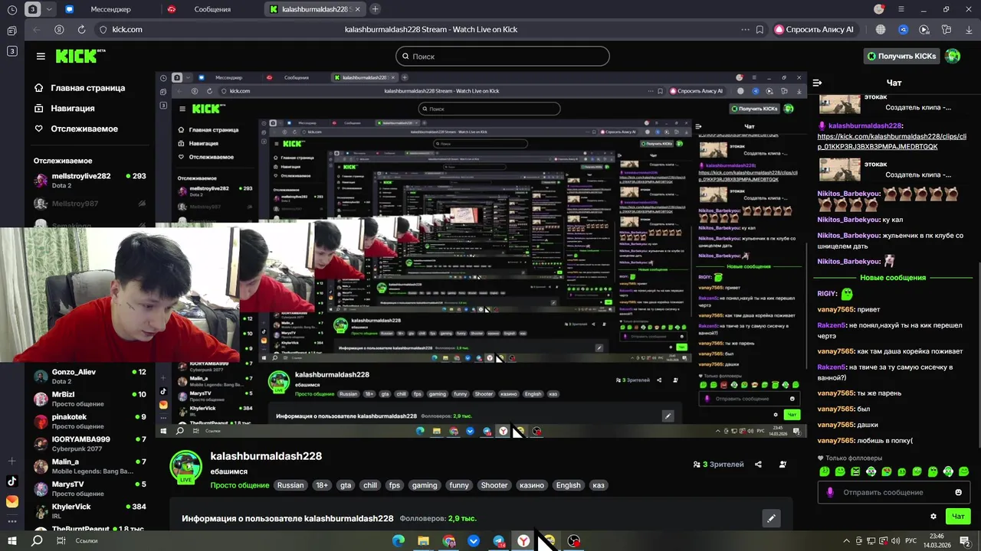Open "Отслеживаемое" in the sidebar
The width and height of the screenshot is (981, 551).
click(x=77, y=129)
